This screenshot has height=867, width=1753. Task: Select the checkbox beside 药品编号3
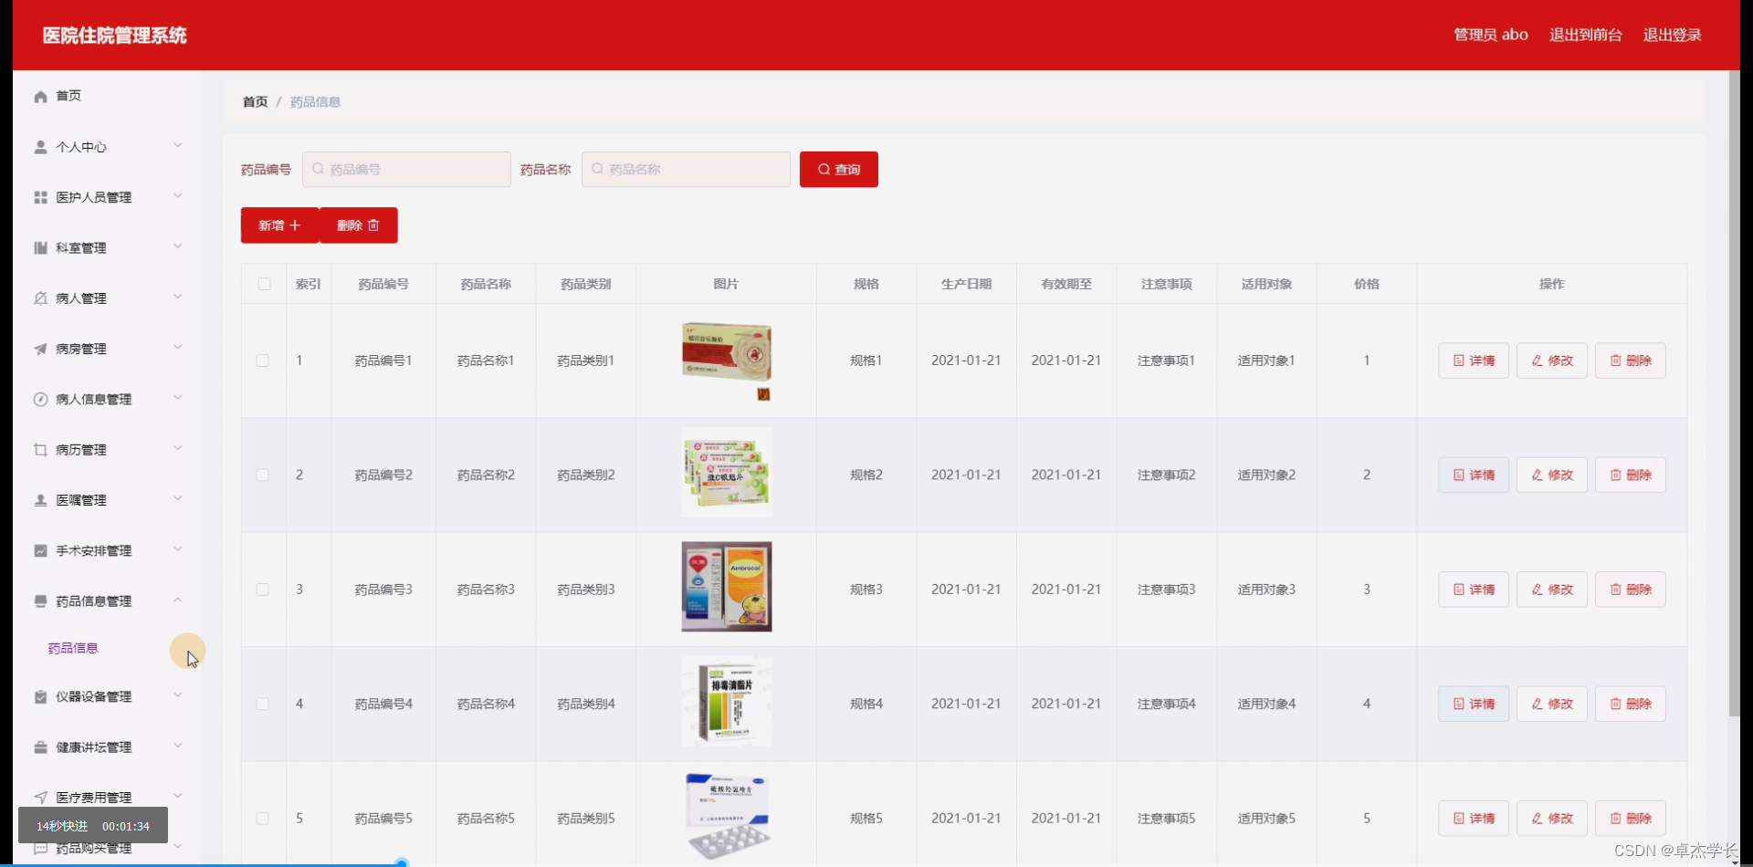click(x=263, y=589)
